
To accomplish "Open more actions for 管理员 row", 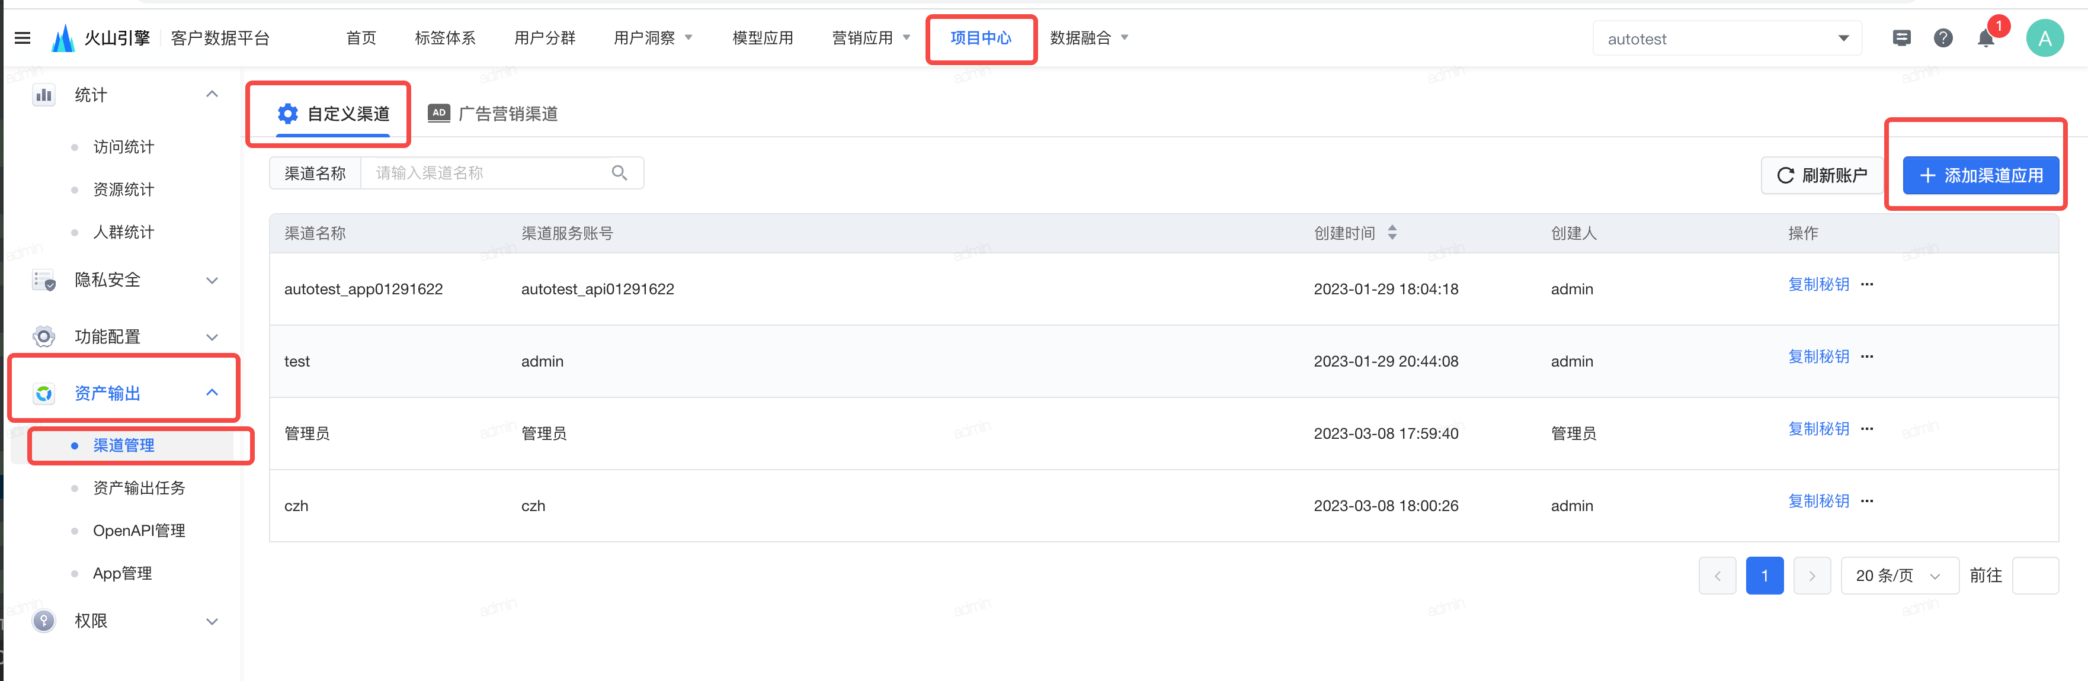I will (x=1867, y=428).
